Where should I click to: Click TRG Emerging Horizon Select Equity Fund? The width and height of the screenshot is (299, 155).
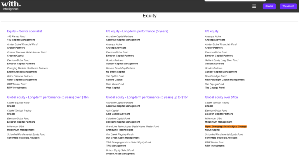coord(128,142)
